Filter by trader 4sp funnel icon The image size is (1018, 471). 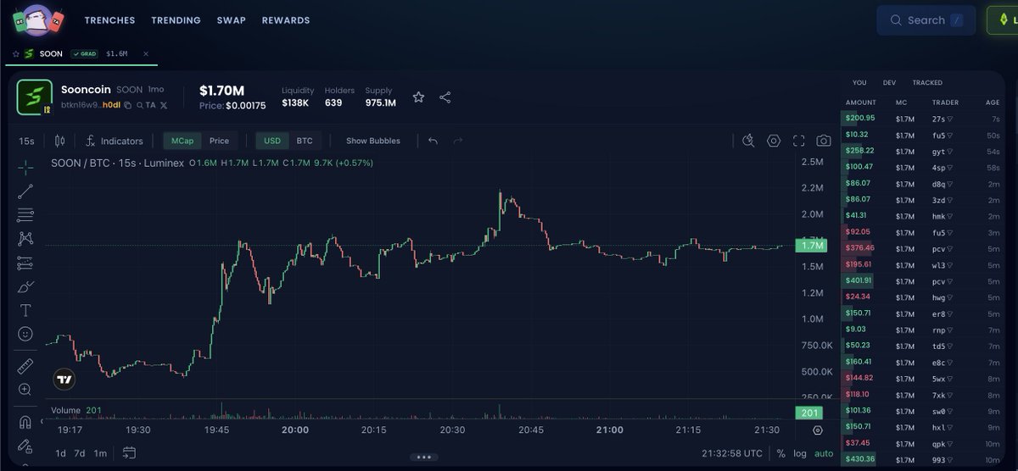950,168
